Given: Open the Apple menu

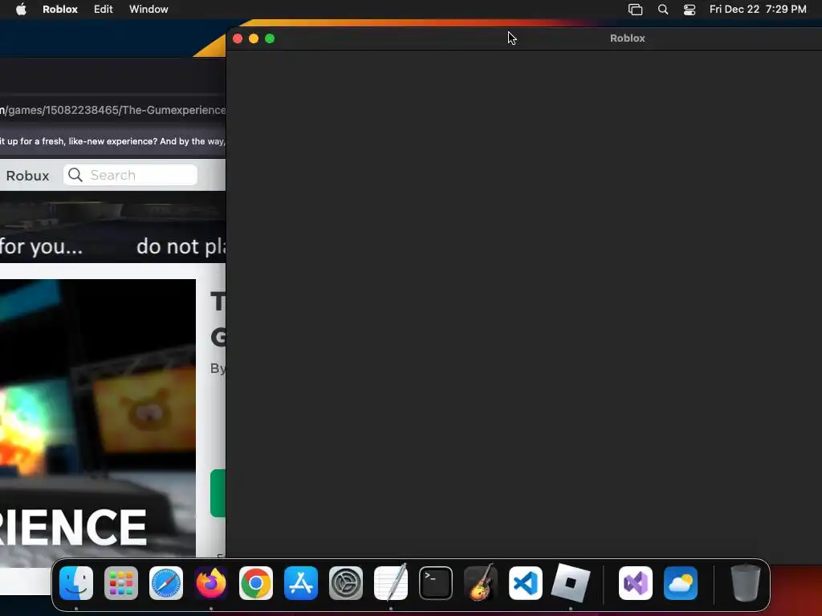Looking at the screenshot, I should point(21,9).
